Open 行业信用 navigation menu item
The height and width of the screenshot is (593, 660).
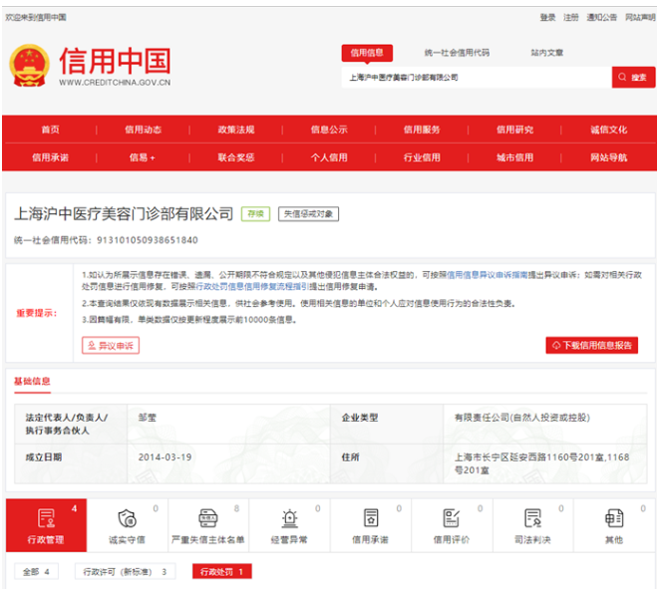coord(422,157)
